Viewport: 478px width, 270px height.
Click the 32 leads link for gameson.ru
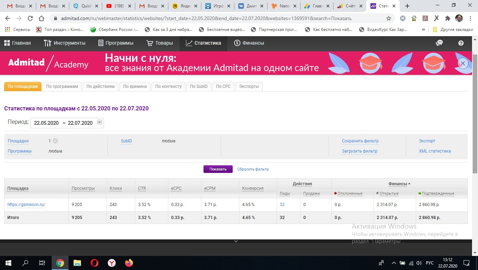pos(282,205)
